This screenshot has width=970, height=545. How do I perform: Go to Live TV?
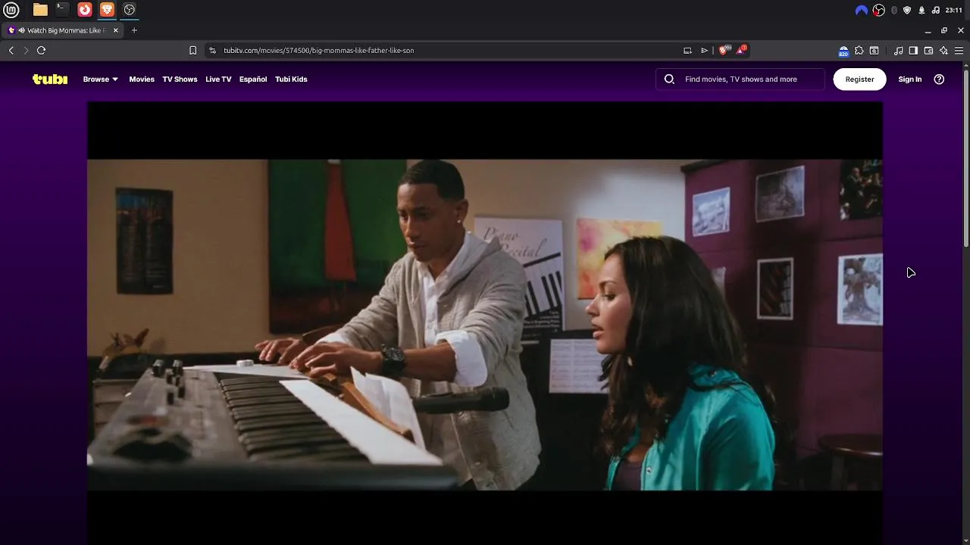(218, 79)
